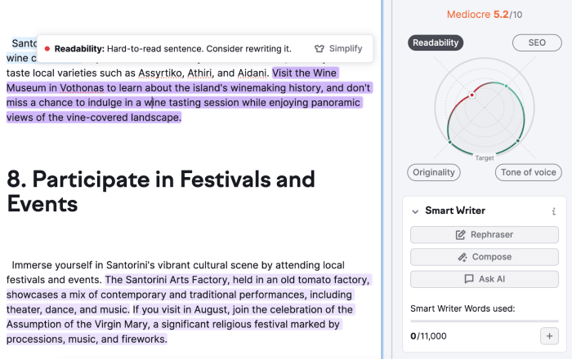Select the Readability tab
Image resolution: width=572 pixels, height=359 pixels.
(x=436, y=42)
